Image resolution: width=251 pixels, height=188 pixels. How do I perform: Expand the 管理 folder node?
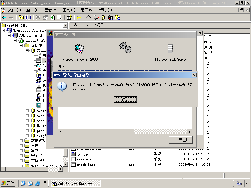[x=21, y=146]
